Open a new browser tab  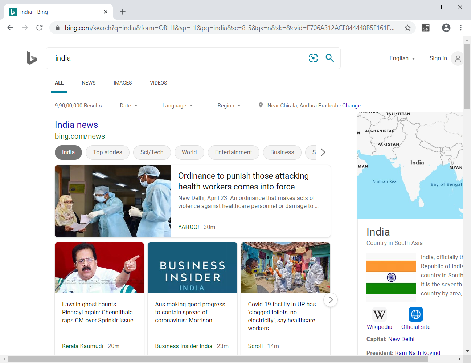point(123,12)
